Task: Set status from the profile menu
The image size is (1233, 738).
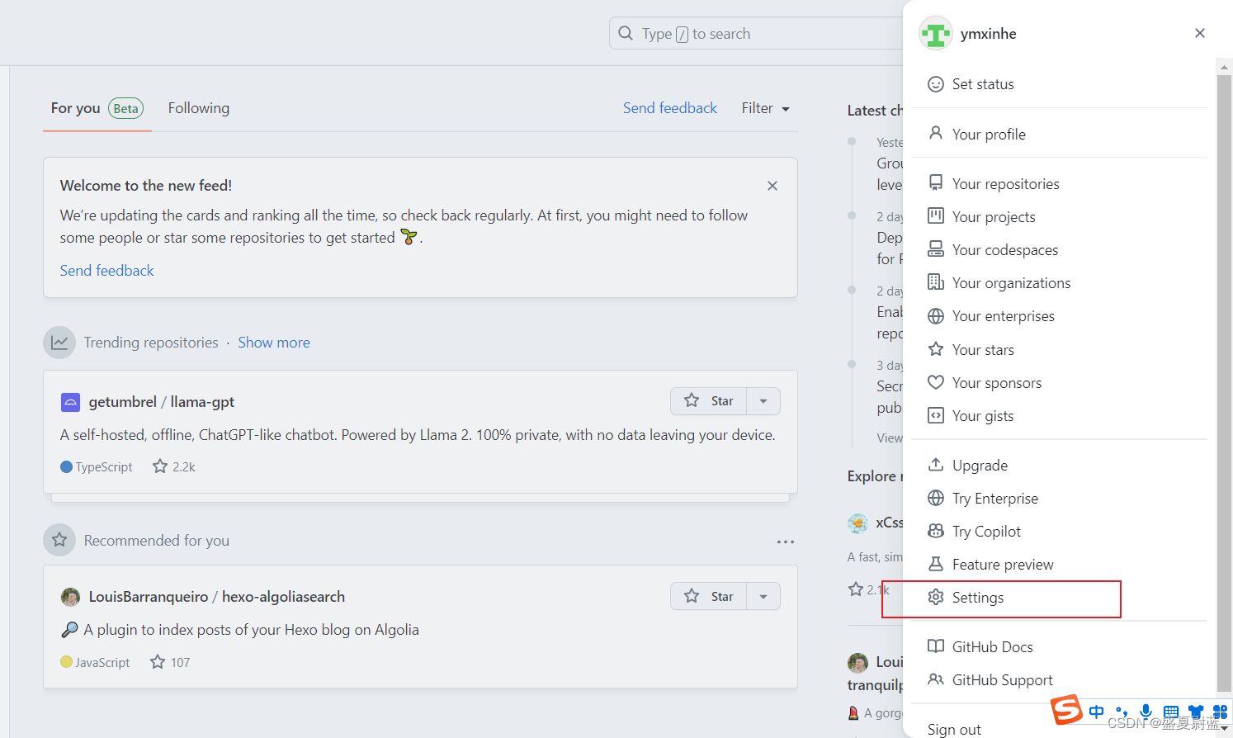Action: [x=982, y=83]
